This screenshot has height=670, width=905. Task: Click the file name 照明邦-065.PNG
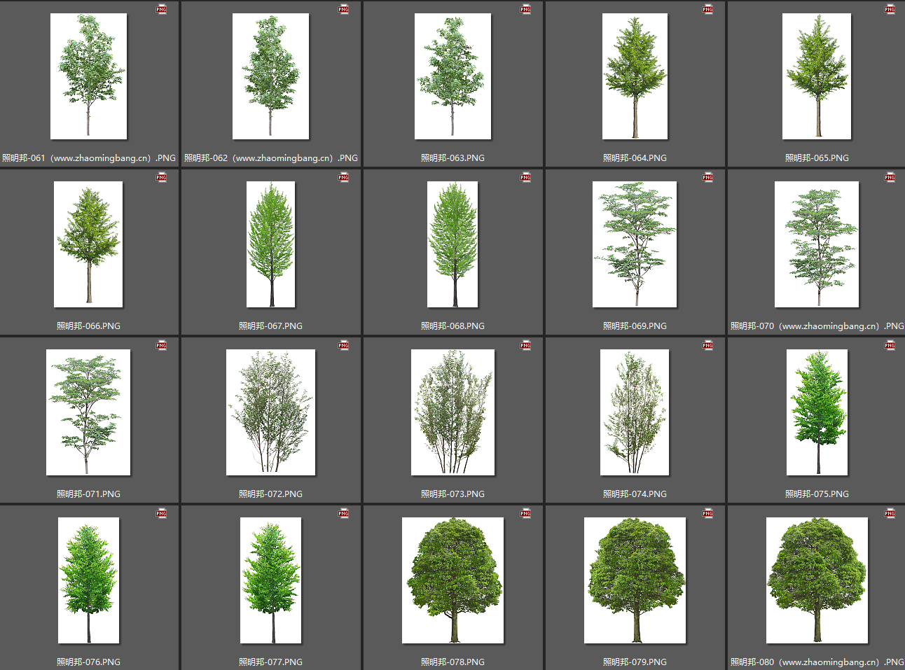coord(817,158)
